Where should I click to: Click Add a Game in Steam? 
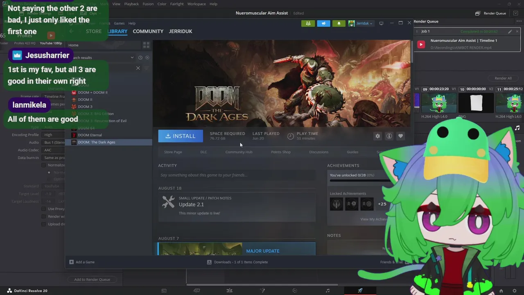tap(82, 262)
